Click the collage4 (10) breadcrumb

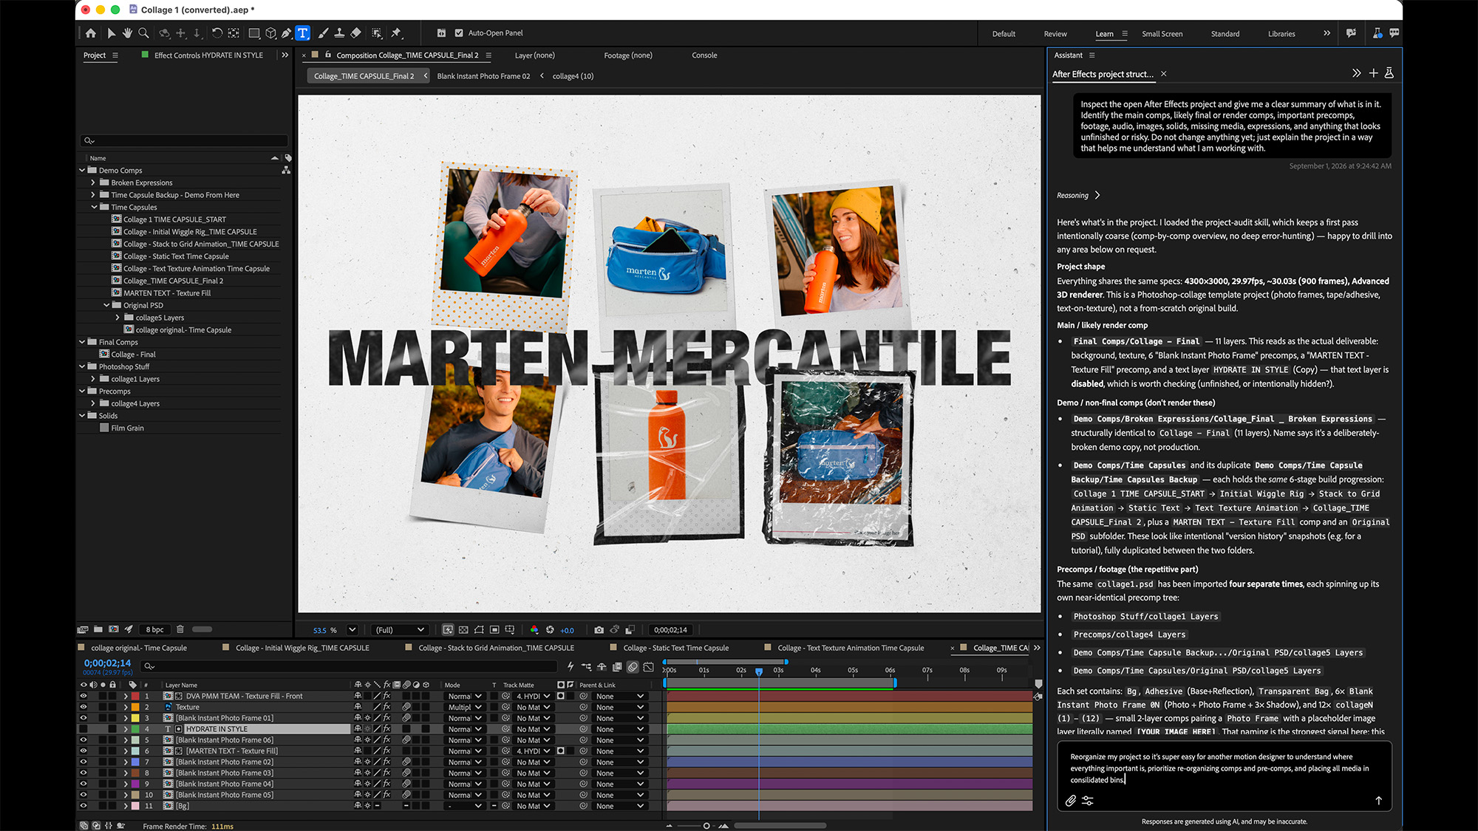[573, 76]
